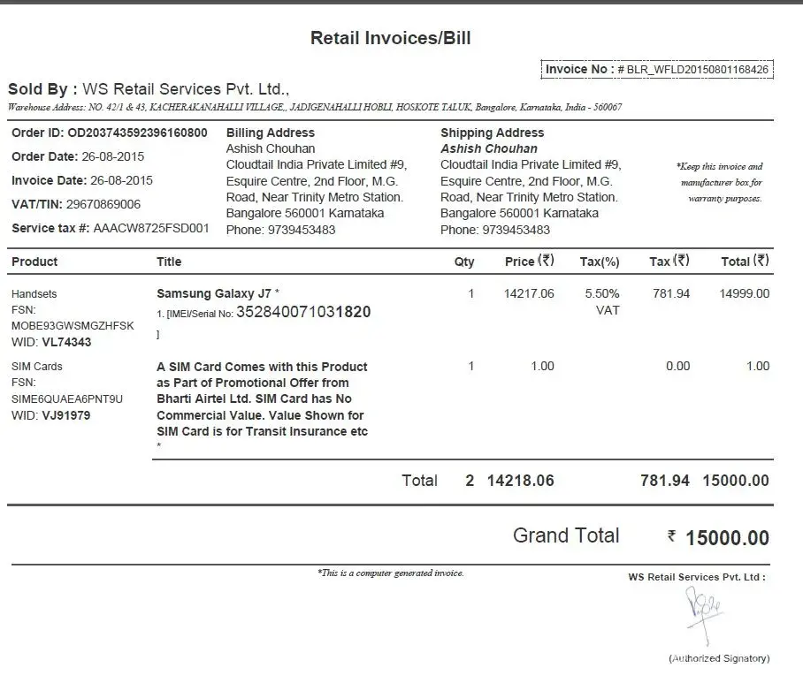This screenshot has height=683, width=803.
Task: Click the Retail Invoices/Bill heading
Action: [x=390, y=38]
